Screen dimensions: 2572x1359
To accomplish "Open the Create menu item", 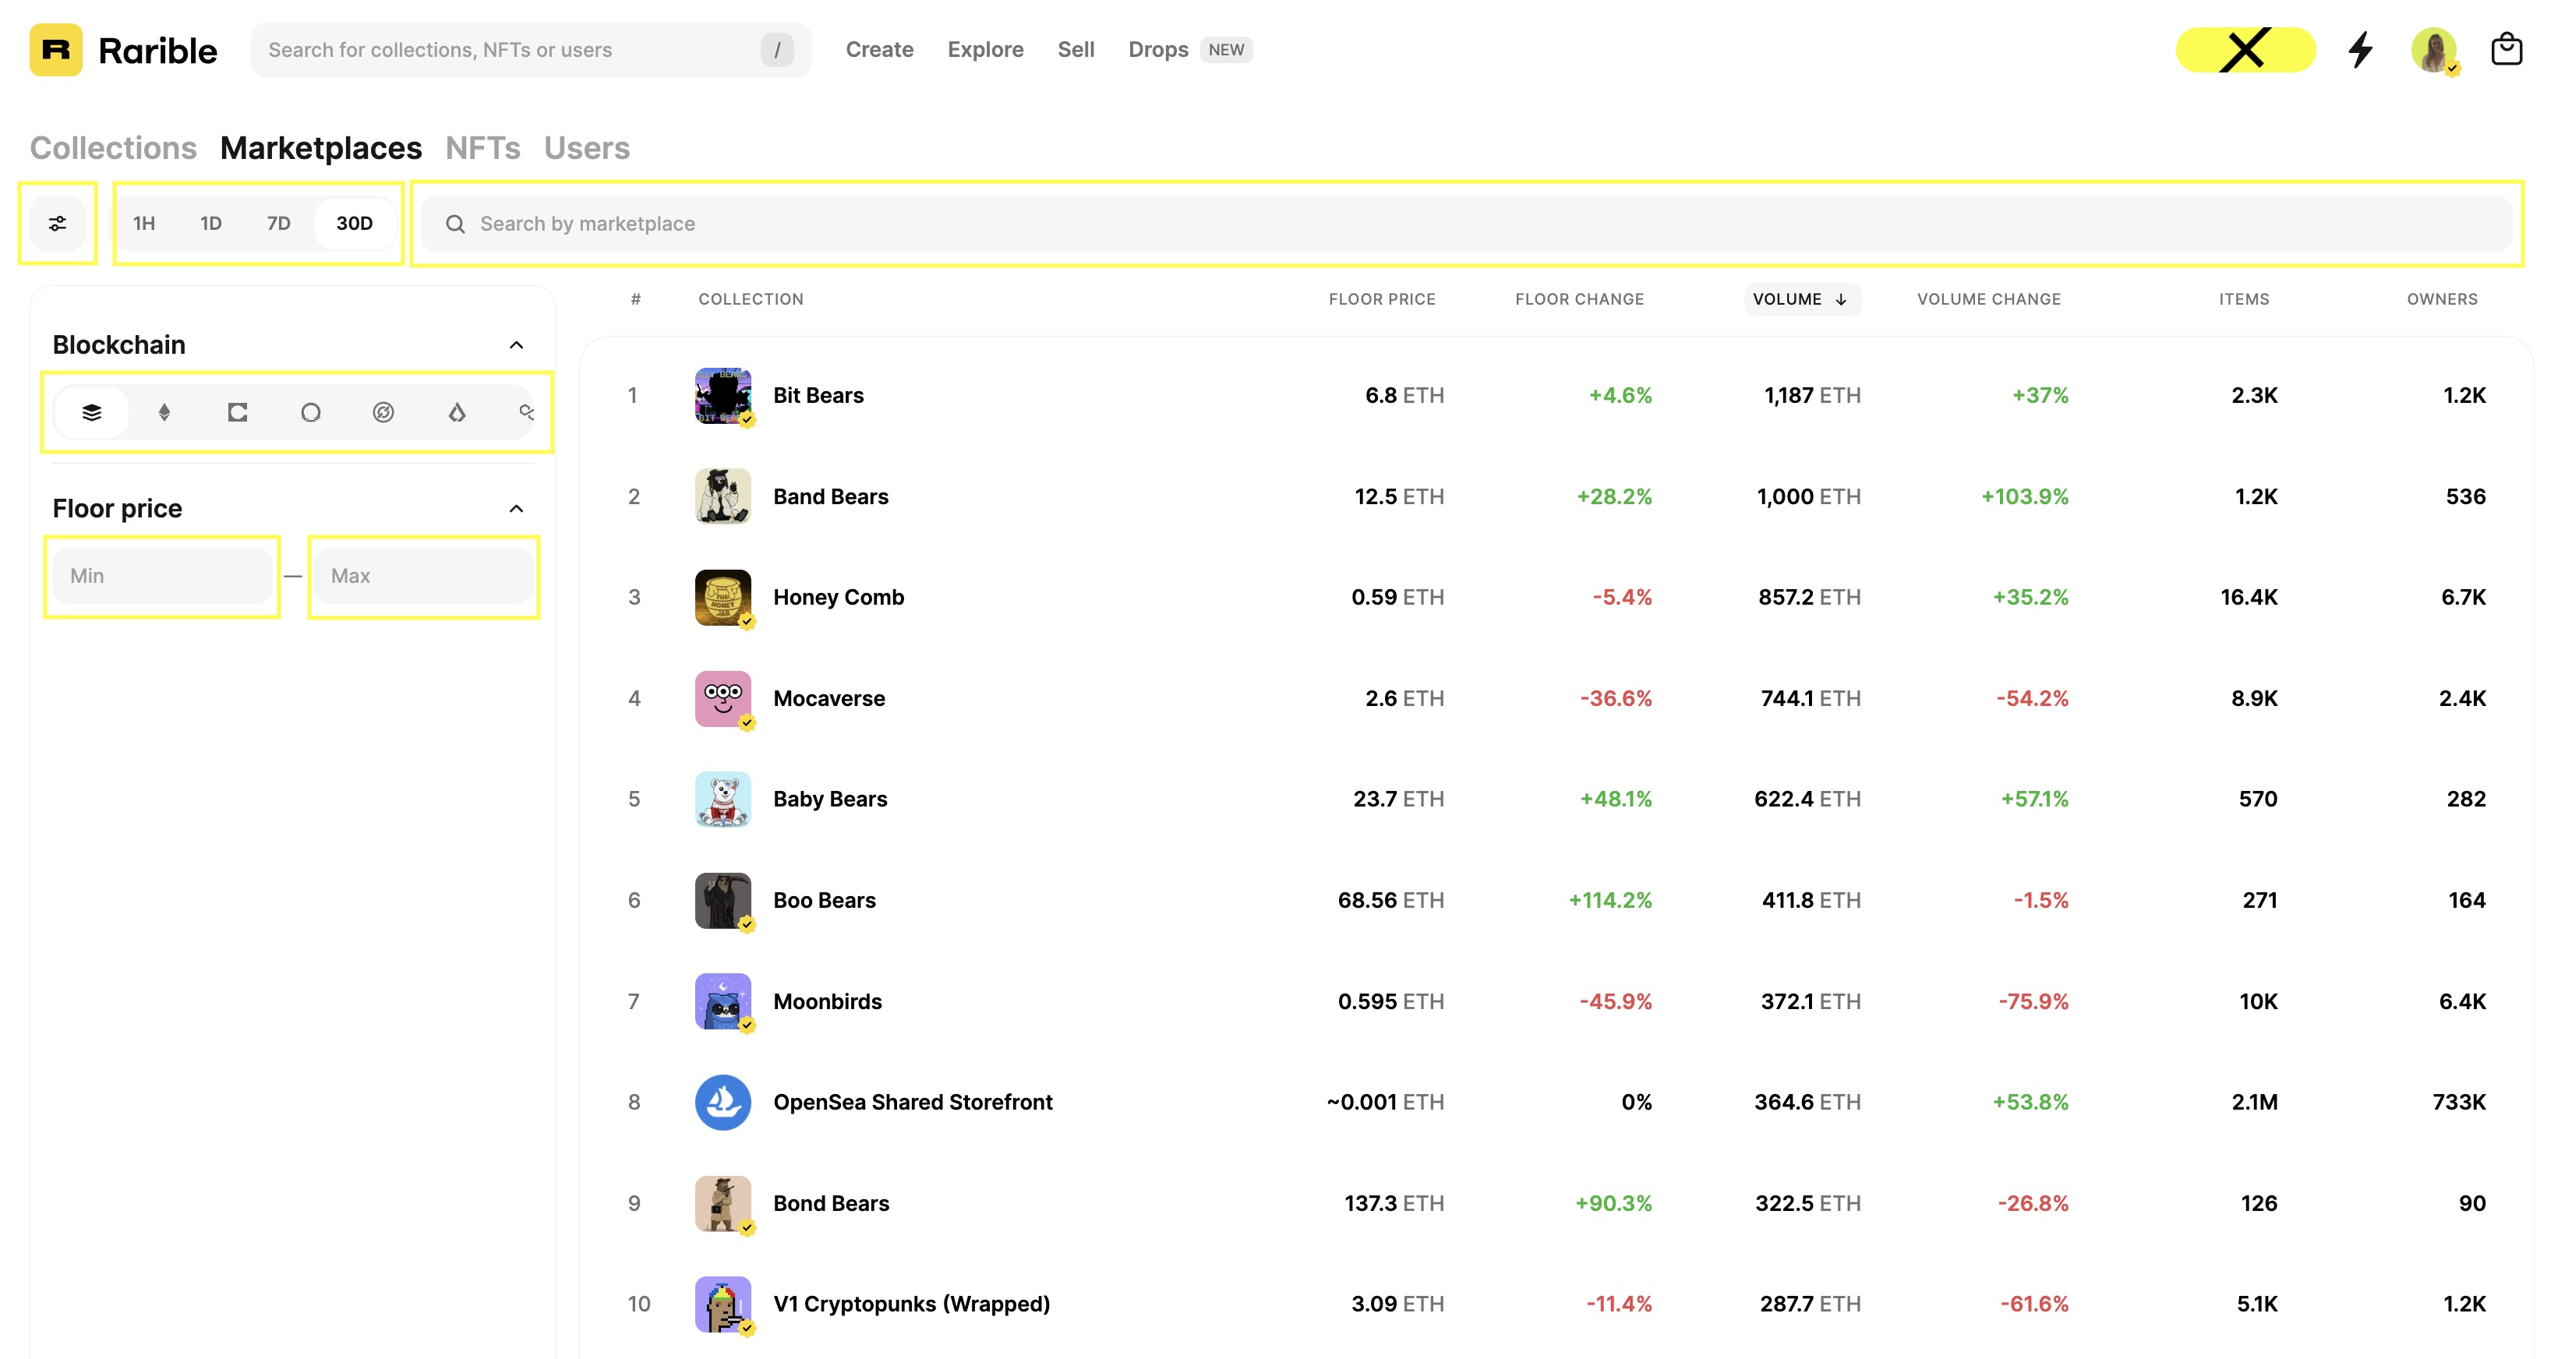I will 878,49.
